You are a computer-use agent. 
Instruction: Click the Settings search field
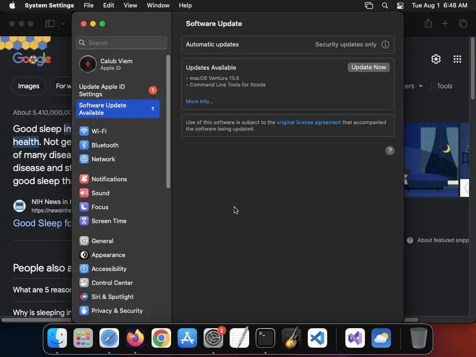coord(121,43)
